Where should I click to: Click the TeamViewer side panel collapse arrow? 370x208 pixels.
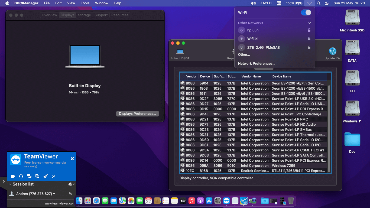(4, 181)
